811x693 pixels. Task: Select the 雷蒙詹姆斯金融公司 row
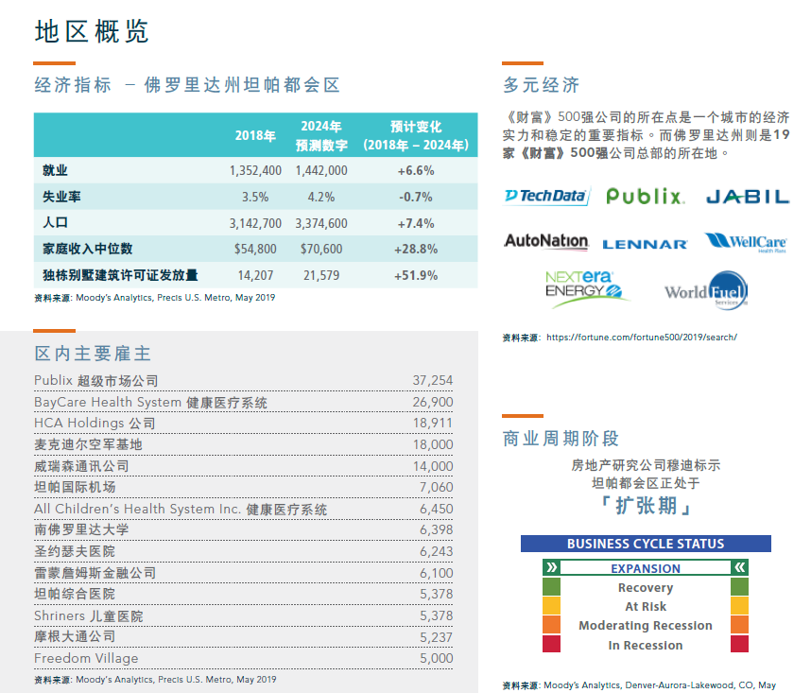tap(243, 573)
